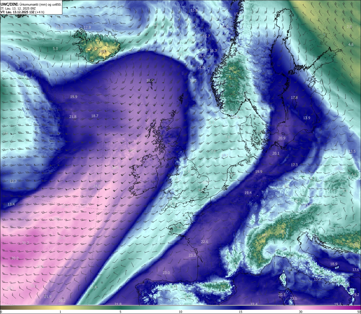Click the 22.1 value in the Tyrrhenian Sea
This screenshot has width=361, height=314.
click(x=293, y=299)
